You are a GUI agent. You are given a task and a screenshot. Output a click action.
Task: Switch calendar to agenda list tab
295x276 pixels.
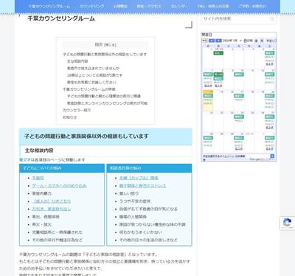[271, 41]
